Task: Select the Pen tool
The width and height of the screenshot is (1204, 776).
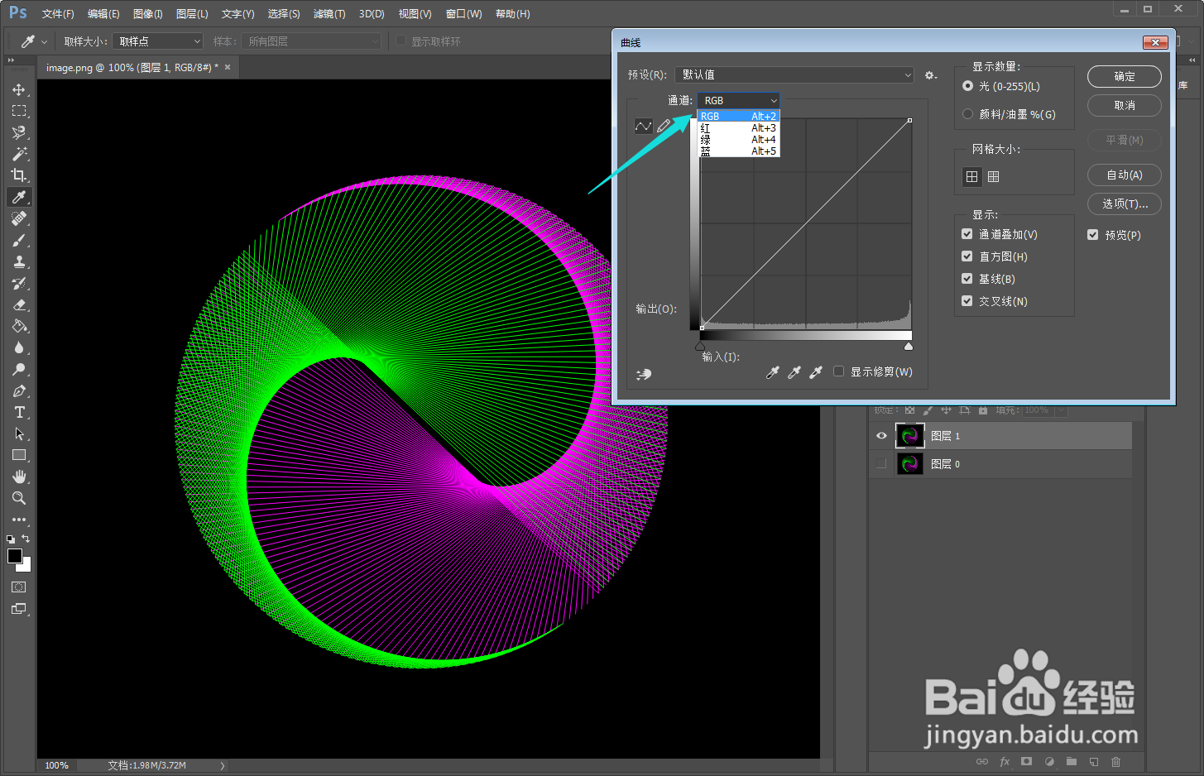Action: tap(19, 390)
